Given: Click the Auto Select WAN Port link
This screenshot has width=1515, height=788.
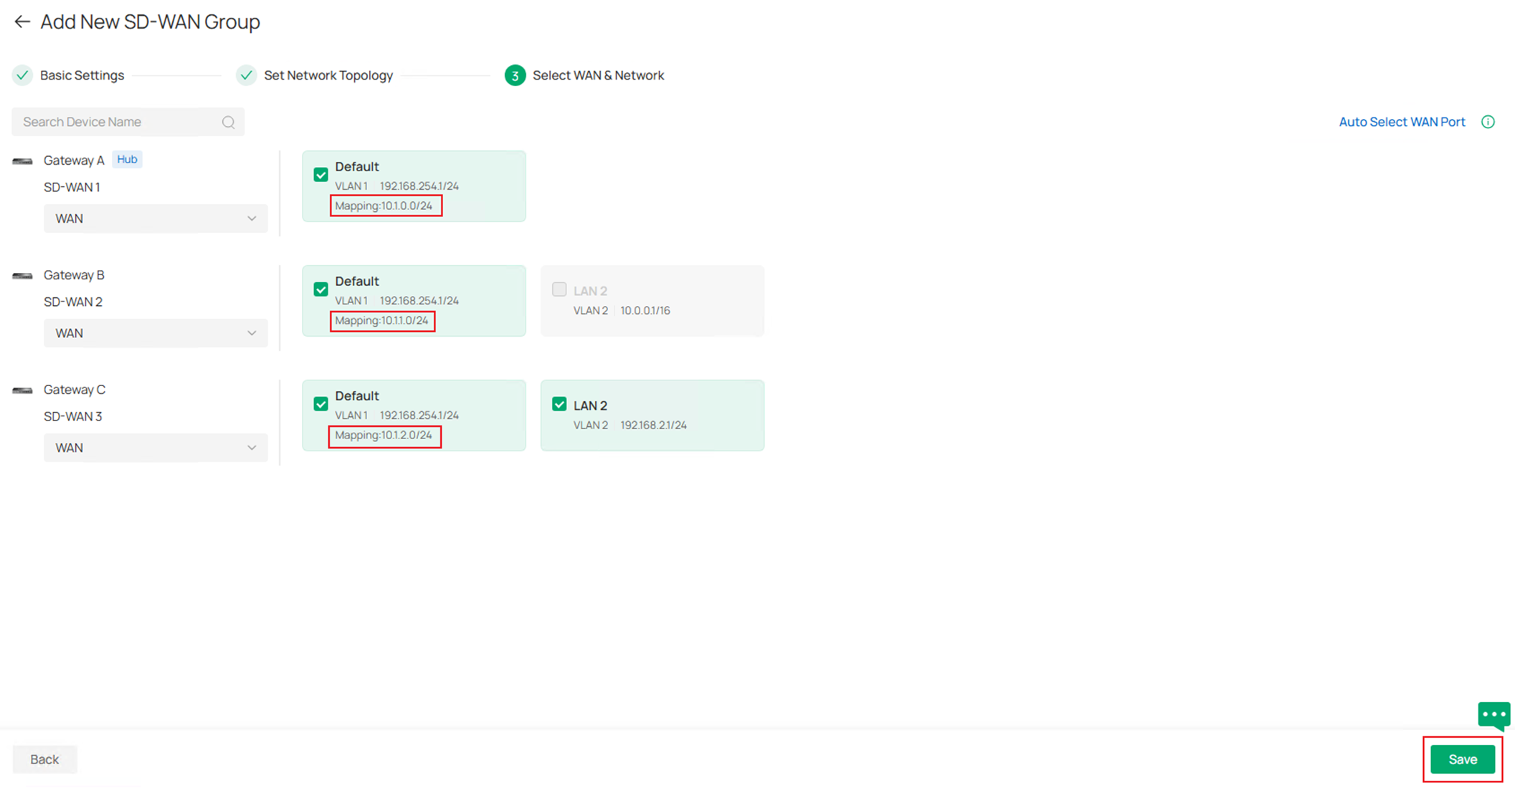Looking at the screenshot, I should click(x=1401, y=122).
